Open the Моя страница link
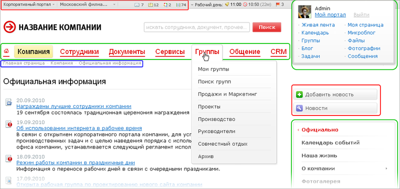This screenshot has width=400, height=189. 365,25
